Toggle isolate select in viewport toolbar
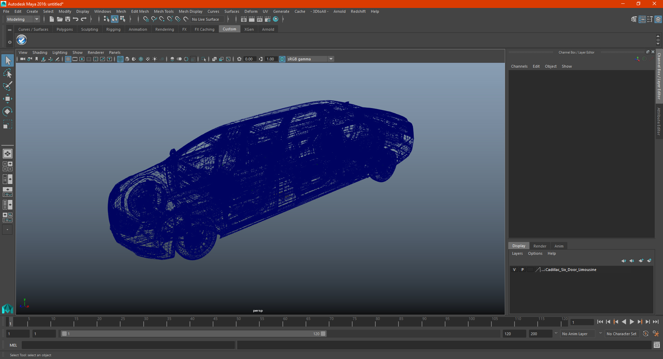663x359 pixels. click(204, 59)
